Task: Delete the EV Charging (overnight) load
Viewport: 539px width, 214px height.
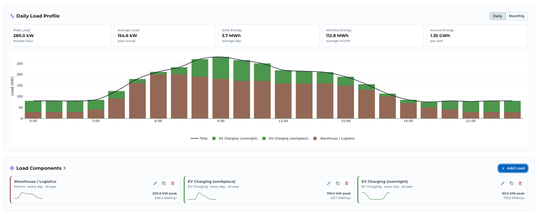Action: [520, 183]
